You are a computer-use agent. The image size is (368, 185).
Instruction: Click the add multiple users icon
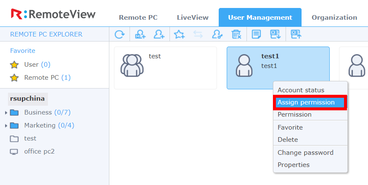click(140, 34)
